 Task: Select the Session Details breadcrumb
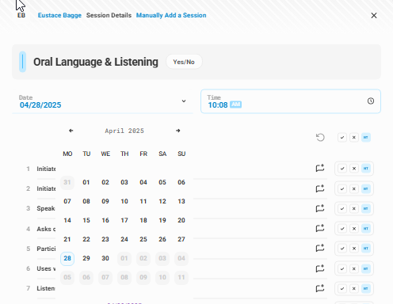[109, 15]
